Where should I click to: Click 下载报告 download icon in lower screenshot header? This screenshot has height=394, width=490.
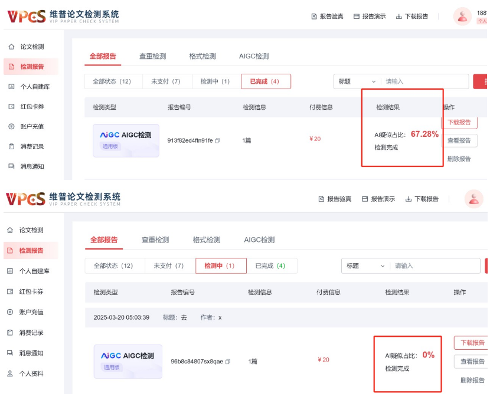409,199
